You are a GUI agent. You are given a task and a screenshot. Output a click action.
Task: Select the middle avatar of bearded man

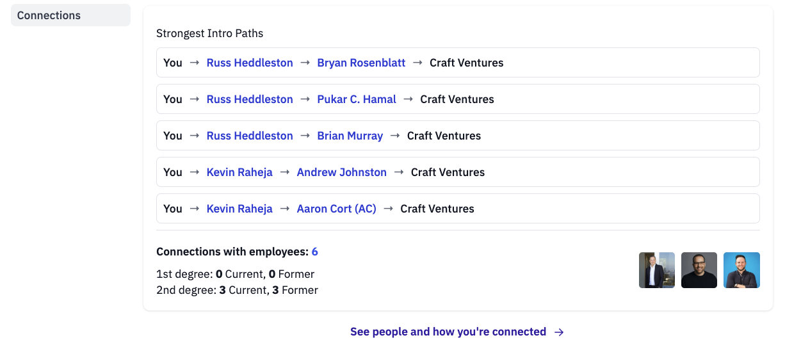coord(699,270)
